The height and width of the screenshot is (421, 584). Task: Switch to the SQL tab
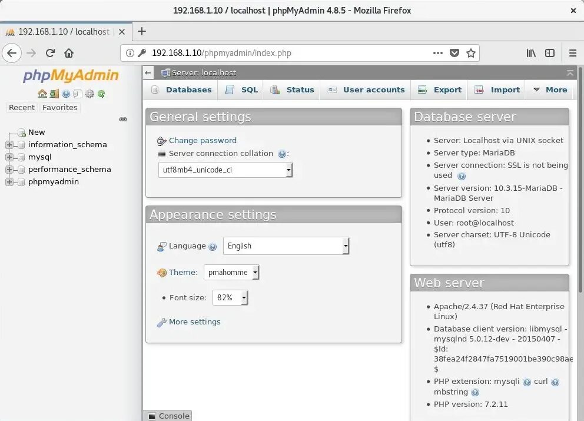click(242, 89)
